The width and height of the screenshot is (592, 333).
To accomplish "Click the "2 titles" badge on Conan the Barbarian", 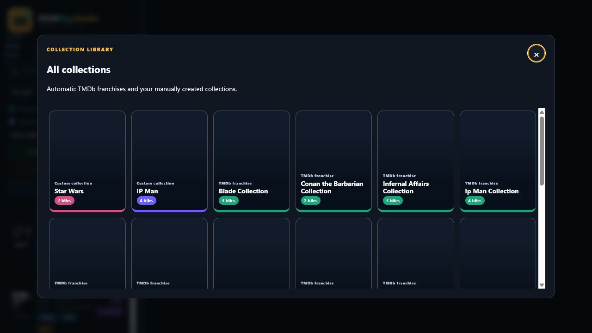I will pyautogui.click(x=311, y=201).
